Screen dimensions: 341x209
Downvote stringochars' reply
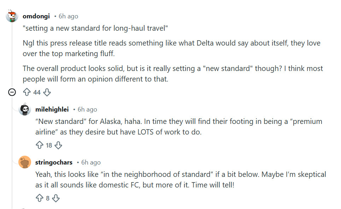click(56, 198)
